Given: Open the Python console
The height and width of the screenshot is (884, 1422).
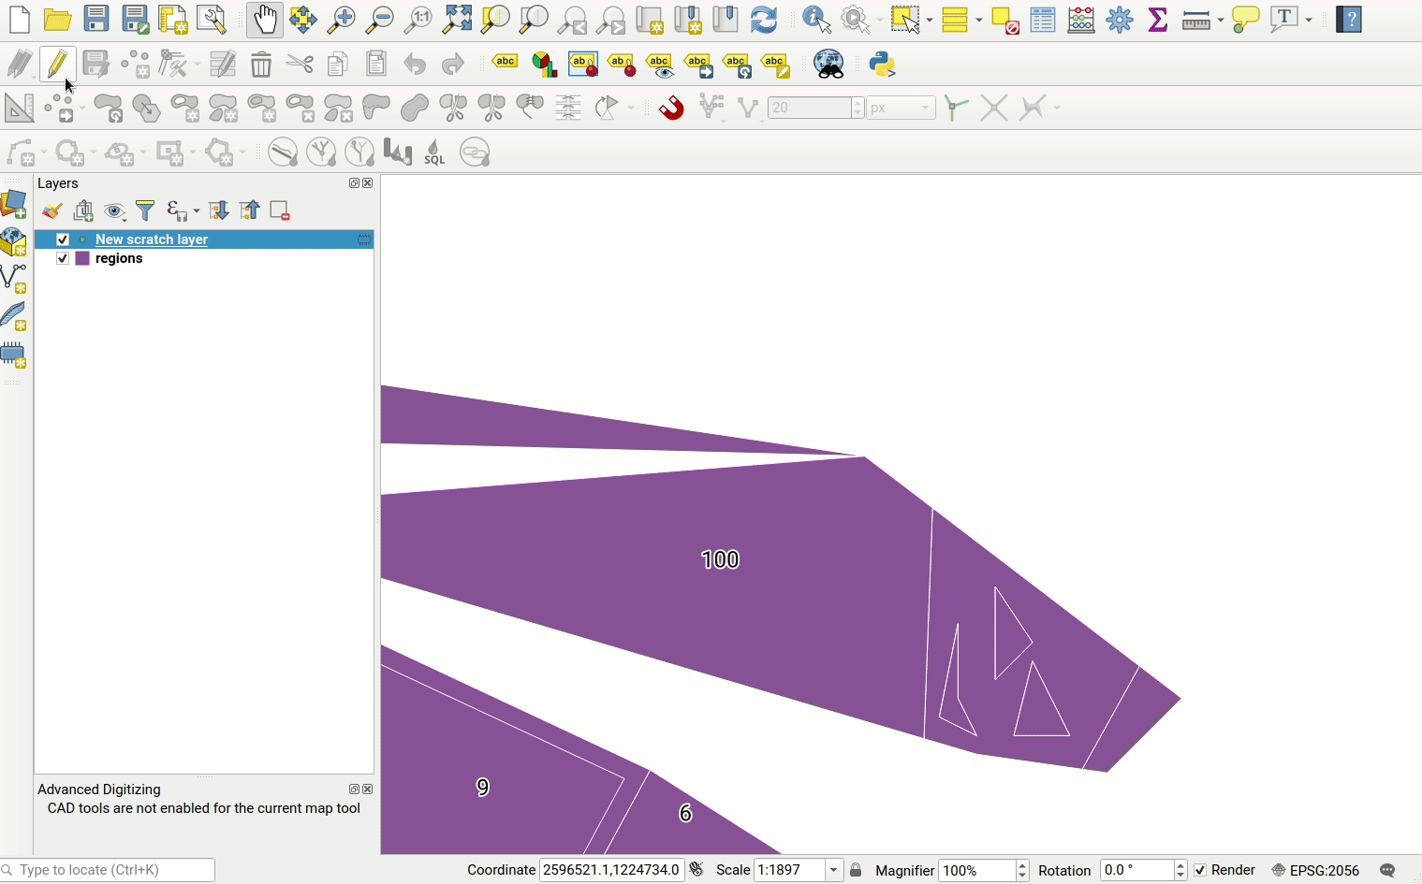Looking at the screenshot, I should 882,65.
